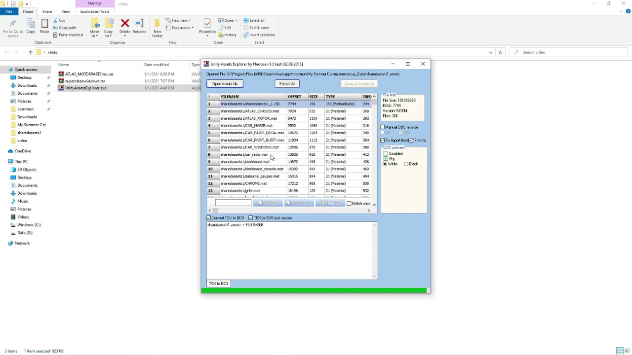Viewport: 632px width, 355px height.
Task: Click Select none in ribbon
Action: click(x=256, y=28)
